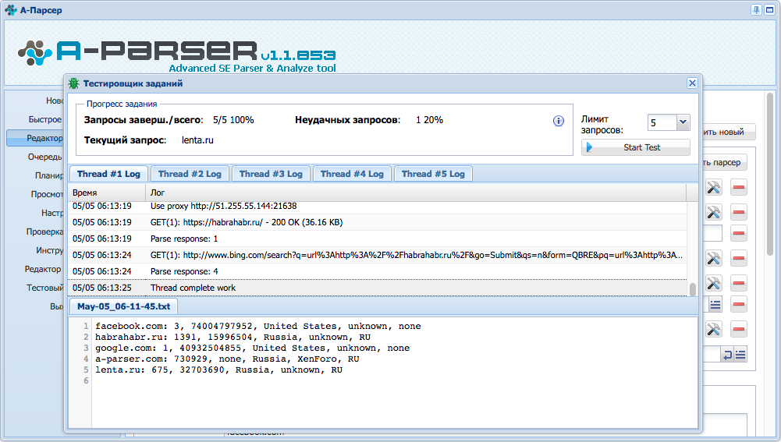Click the A-Парсер molecule icon in title bar
The image size is (781, 442).
pos(10,9)
